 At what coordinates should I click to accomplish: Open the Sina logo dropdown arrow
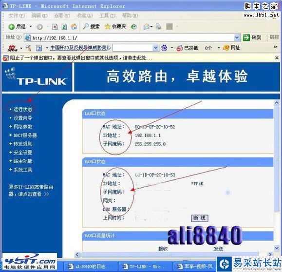(21, 48)
